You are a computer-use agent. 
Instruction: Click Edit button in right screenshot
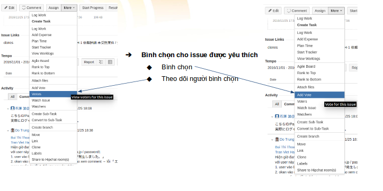(x=273, y=11)
